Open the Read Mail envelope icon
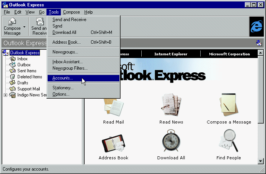 [113, 107]
